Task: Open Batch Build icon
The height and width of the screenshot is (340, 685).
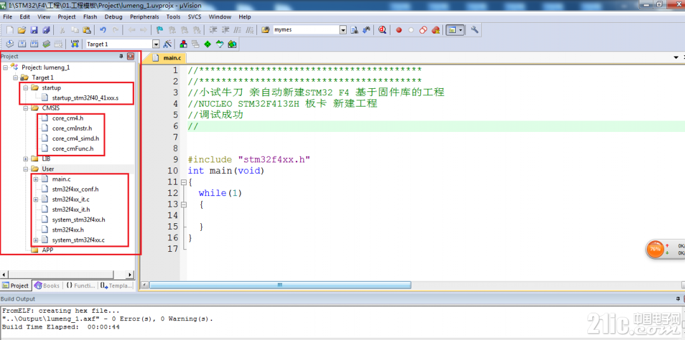Action: point(46,44)
